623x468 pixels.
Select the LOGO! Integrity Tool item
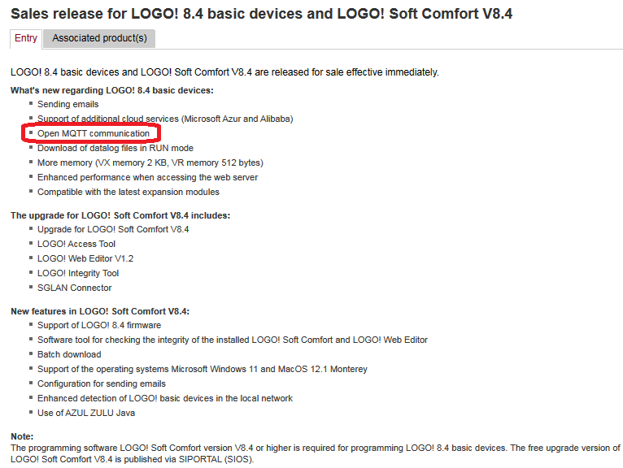[x=78, y=273]
